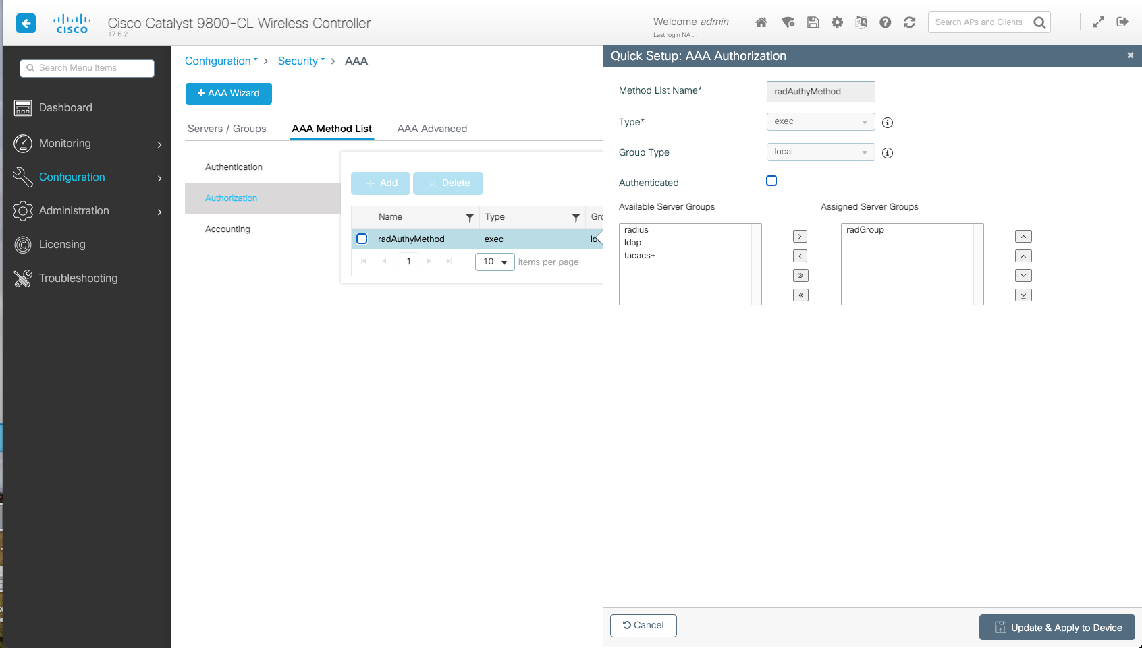
Task: Move all server groups back to Available
Action: (x=800, y=295)
